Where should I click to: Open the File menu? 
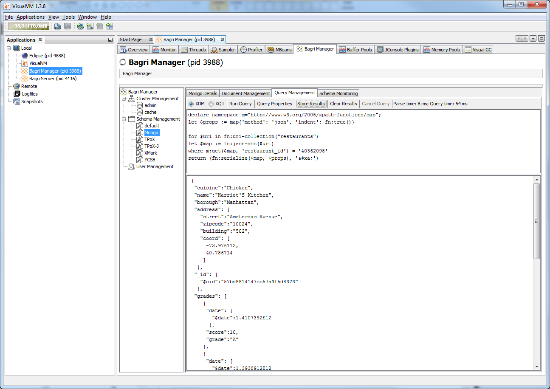click(9, 17)
